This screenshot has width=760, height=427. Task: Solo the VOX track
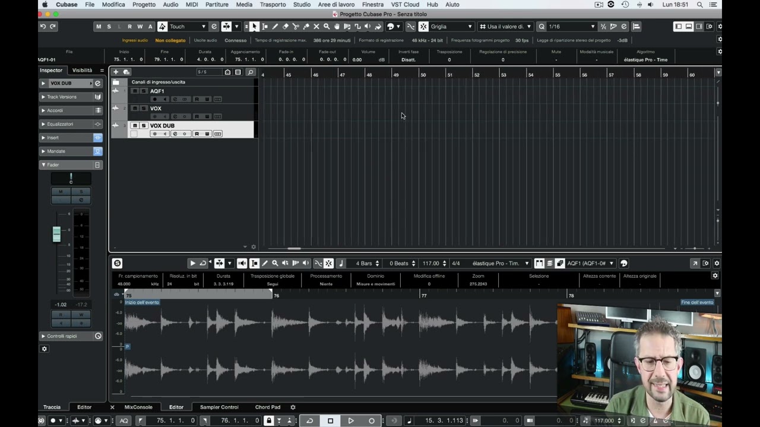[143, 109]
